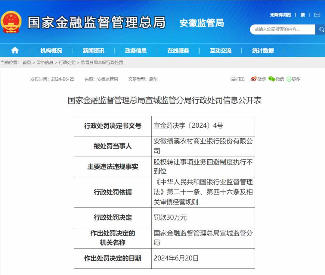This screenshot has height=275, width=325.
Task: Click the cell 股权转让事项业务回避制度执行不到位
Action: pos(203,167)
